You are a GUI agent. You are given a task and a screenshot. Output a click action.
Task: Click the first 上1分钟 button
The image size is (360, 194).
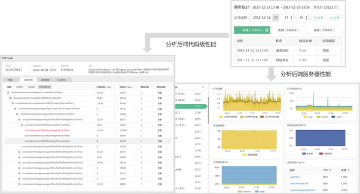[x=318, y=18]
